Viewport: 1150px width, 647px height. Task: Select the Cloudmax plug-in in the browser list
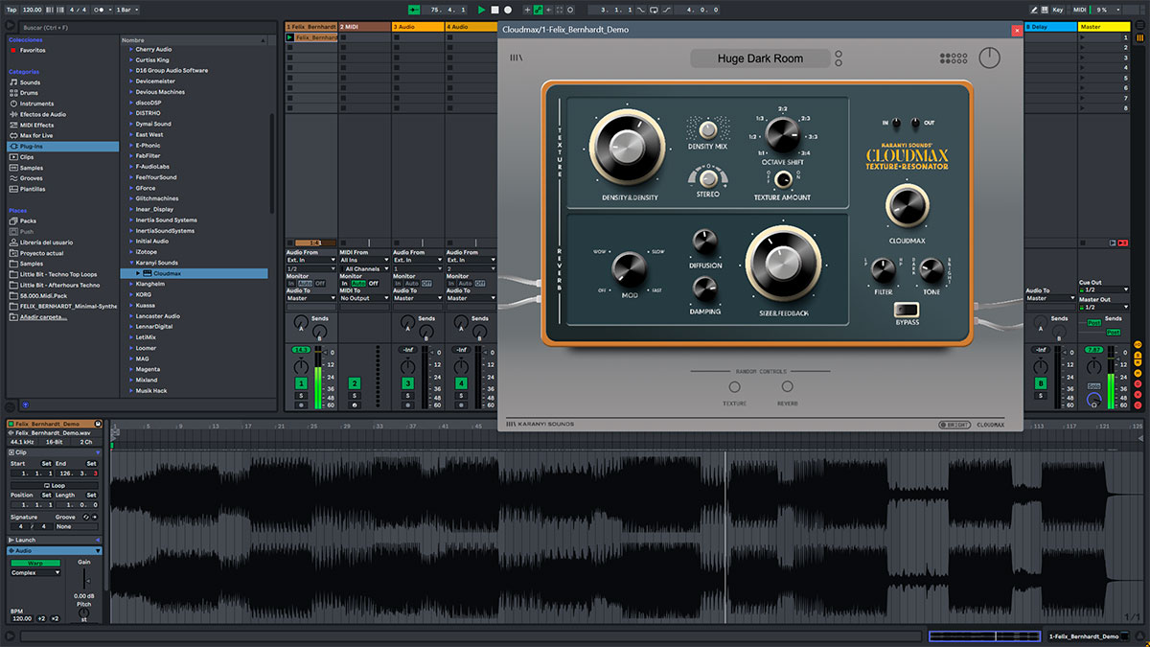coord(194,273)
